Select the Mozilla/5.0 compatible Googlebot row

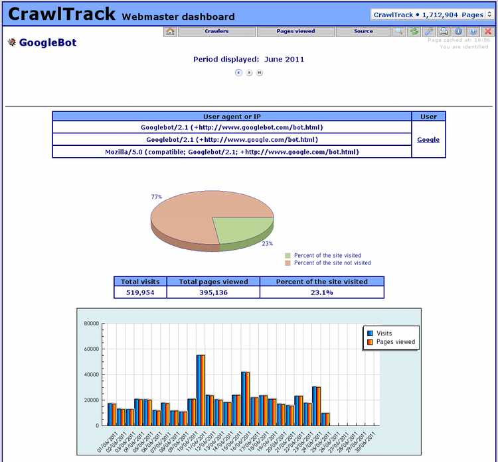pos(232,152)
